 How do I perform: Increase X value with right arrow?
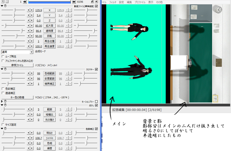(x=32, y=10)
